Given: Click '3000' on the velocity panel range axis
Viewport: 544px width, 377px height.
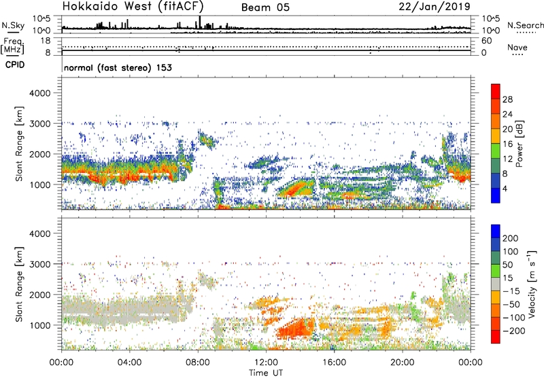Looking at the screenshot, I should pyautogui.click(x=40, y=264).
